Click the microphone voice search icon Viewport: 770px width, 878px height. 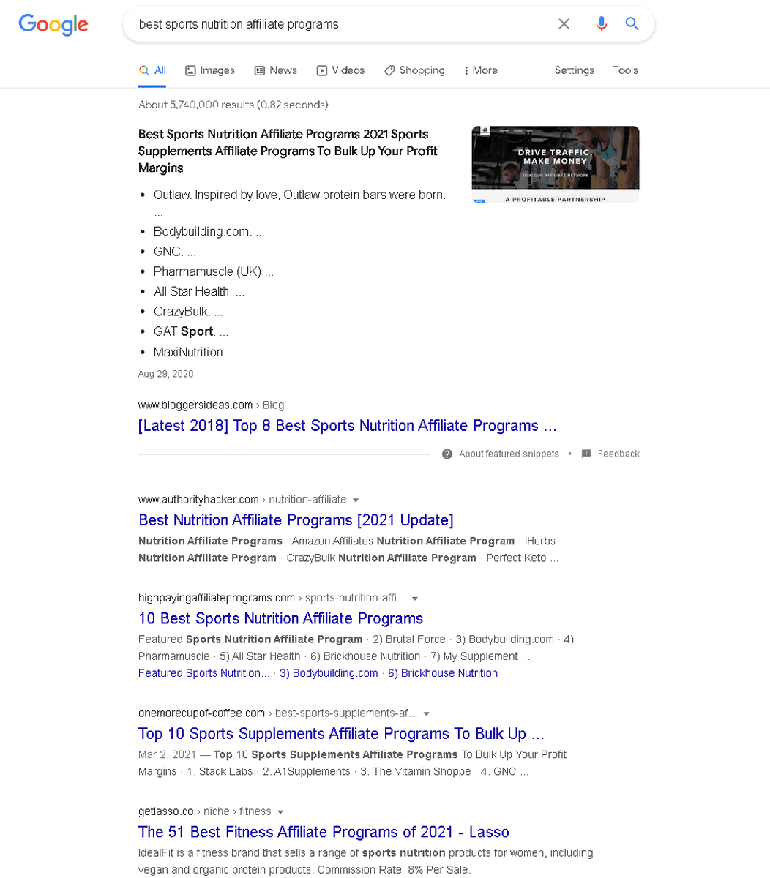[x=602, y=23]
